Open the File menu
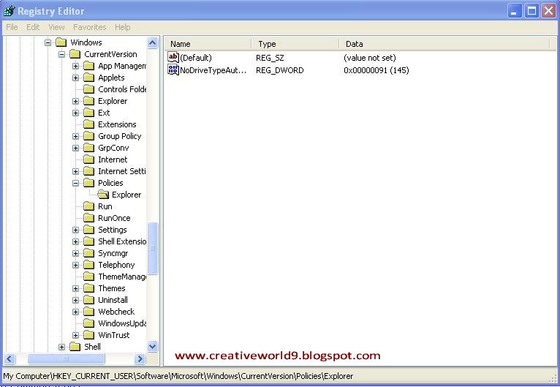560x387 pixels. click(12, 27)
